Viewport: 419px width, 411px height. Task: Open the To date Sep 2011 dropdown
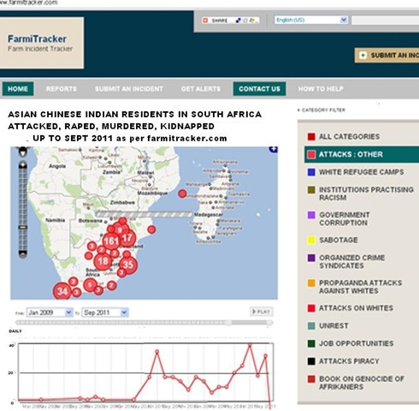pyautogui.click(x=105, y=313)
